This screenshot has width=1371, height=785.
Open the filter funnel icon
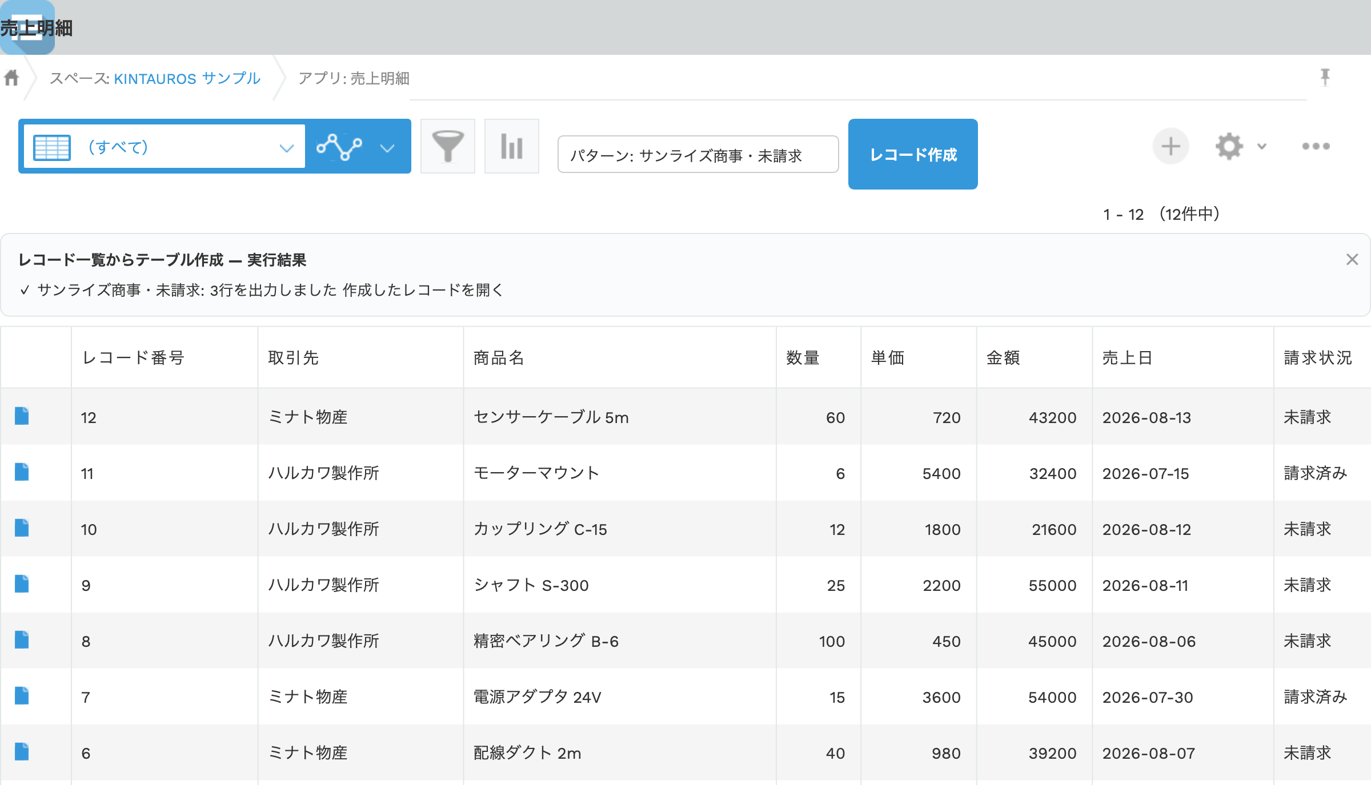coord(448,146)
